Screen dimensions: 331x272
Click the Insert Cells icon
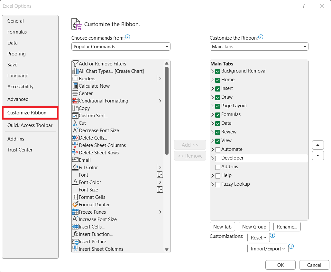pos(75,227)
